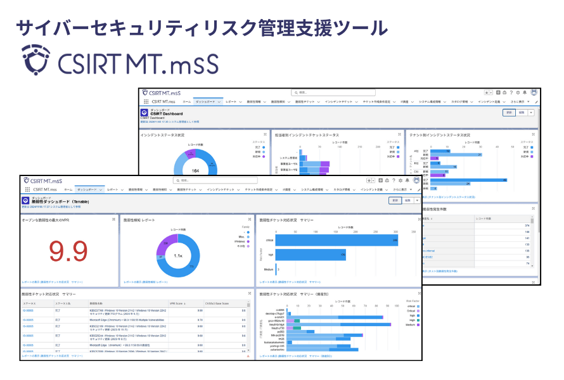Open the bell notifications icon

click(x=407, y=180)
